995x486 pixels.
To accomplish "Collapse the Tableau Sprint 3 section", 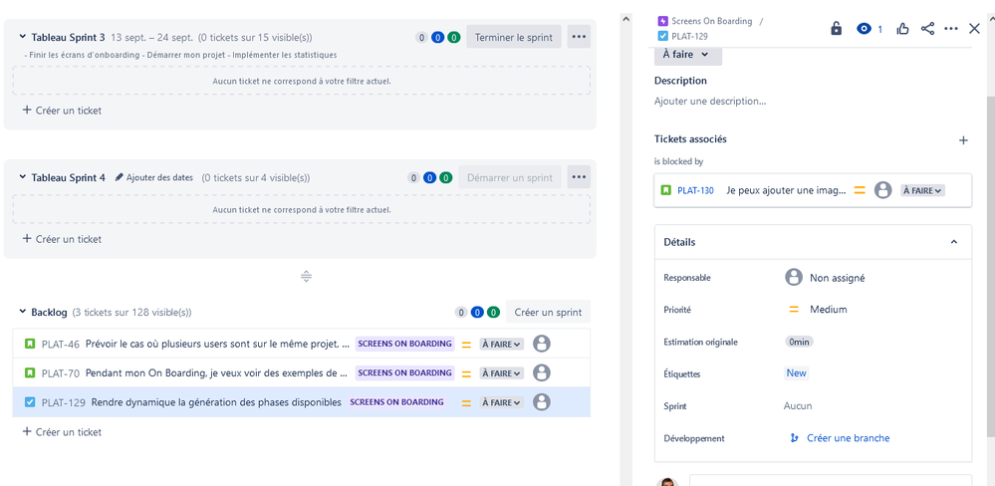I will (23, 37).
